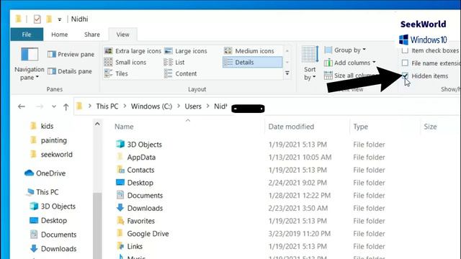Open the Navigation pane menu
Viewport: 461px width, 259px height.
(x=29, y=64)
